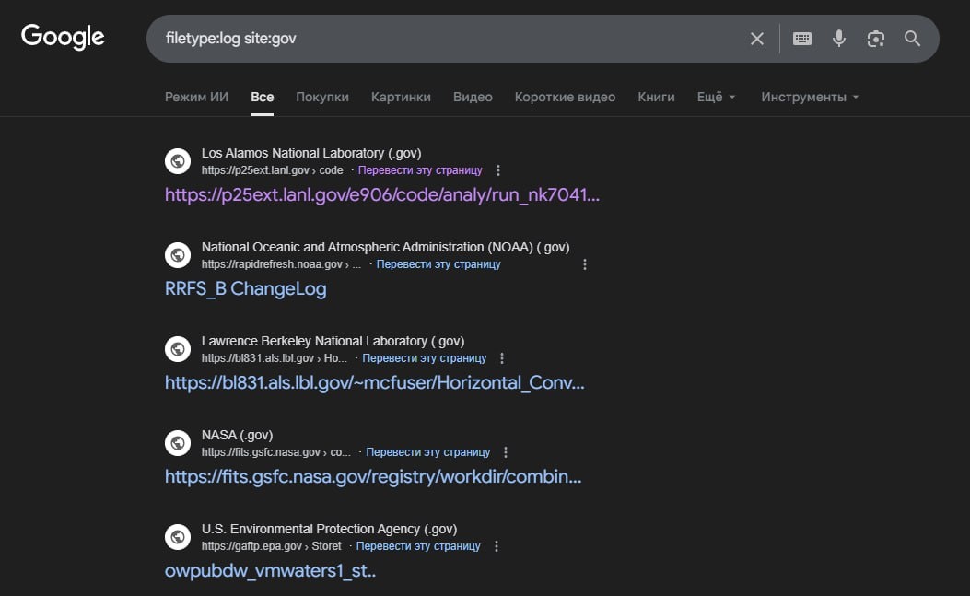
Task: Open the on-screen keyboard icon
Action: [802, 39]
